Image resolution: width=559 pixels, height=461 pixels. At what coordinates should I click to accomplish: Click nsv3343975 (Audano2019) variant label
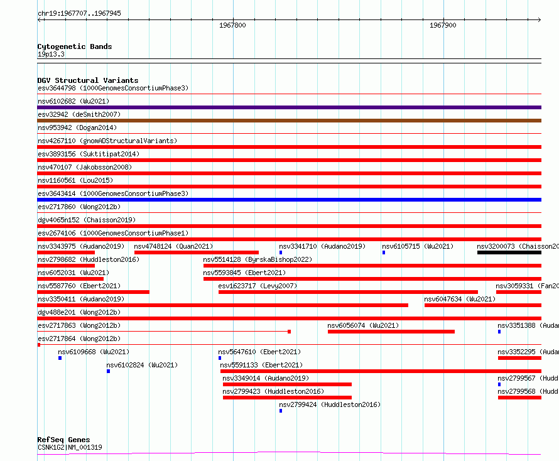81,246
